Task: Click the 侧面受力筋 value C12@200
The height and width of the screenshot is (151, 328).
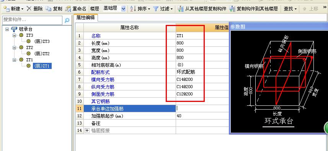Action: coord(202,94)
